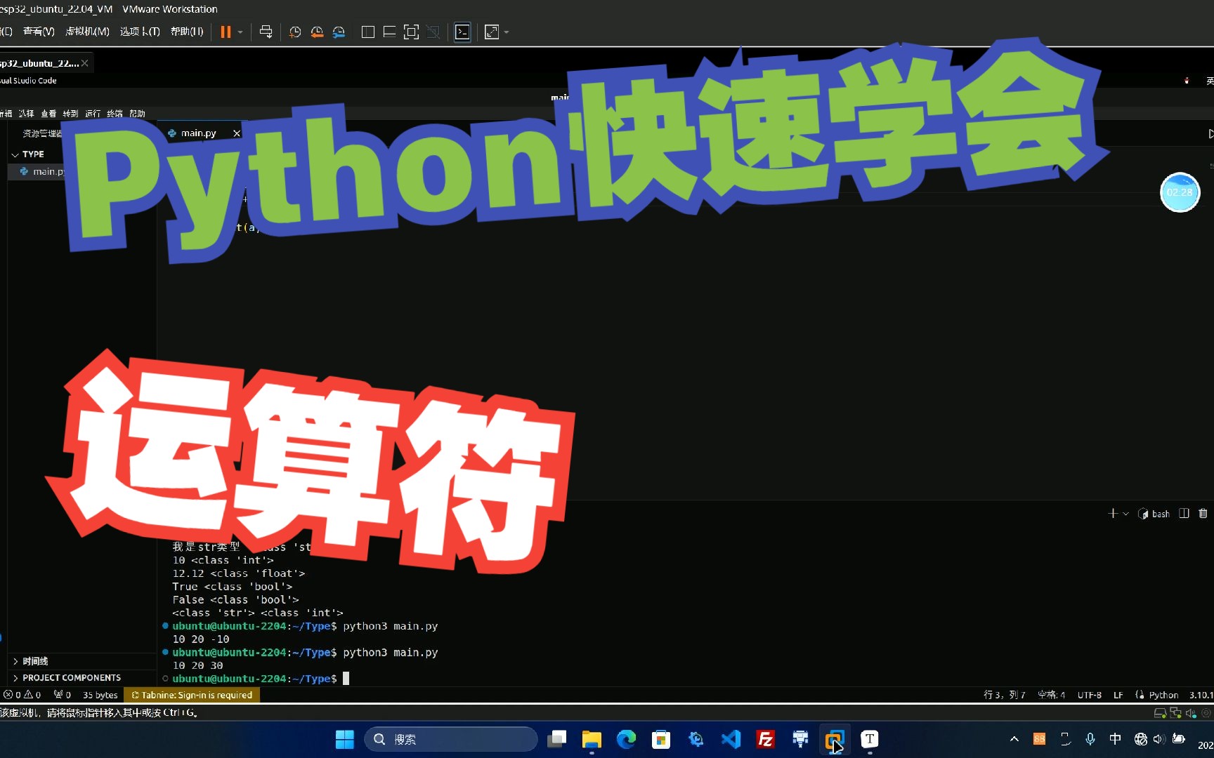Send Ctrl+Alt+Del using the VMware toolbar icon

coord(266,32)
